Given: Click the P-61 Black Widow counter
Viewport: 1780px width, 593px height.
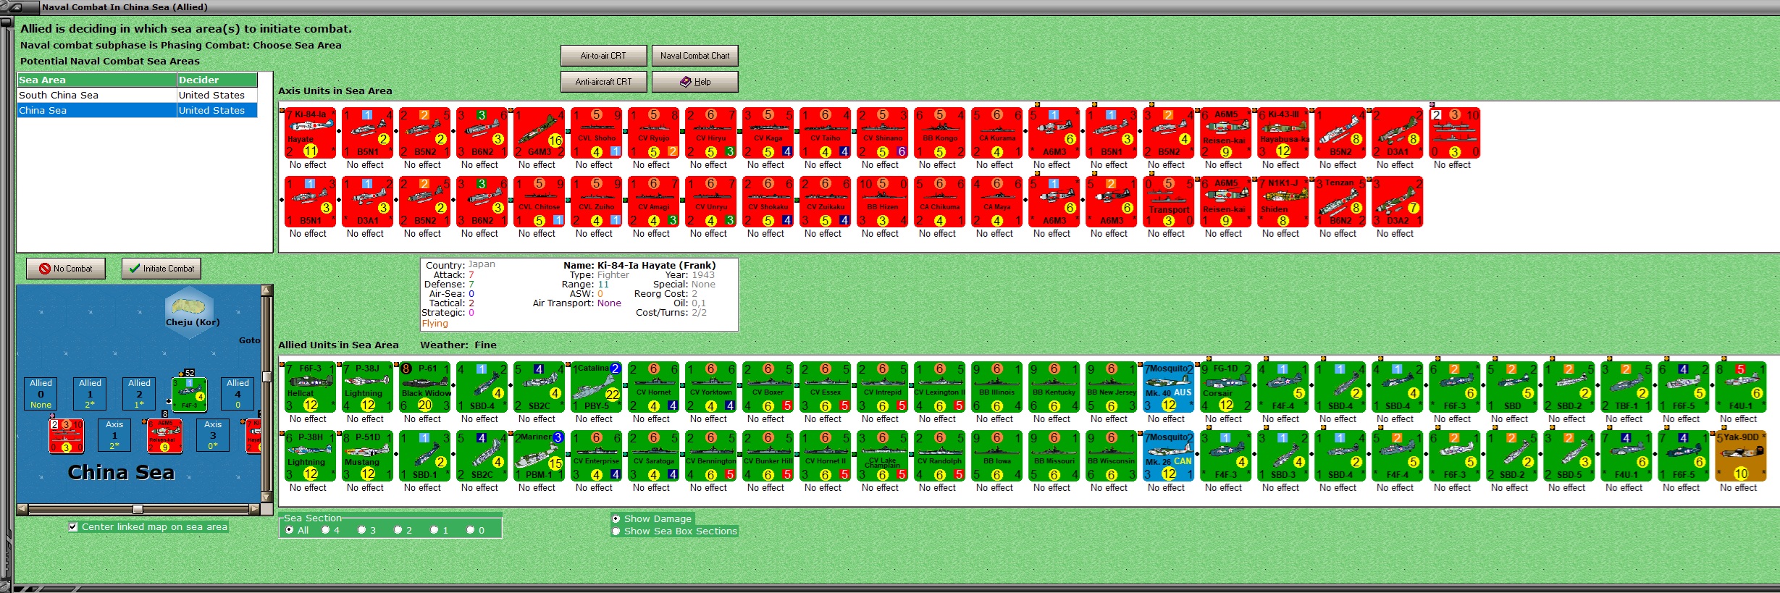Looking at the screenshot, I should (x=425, y=387).
